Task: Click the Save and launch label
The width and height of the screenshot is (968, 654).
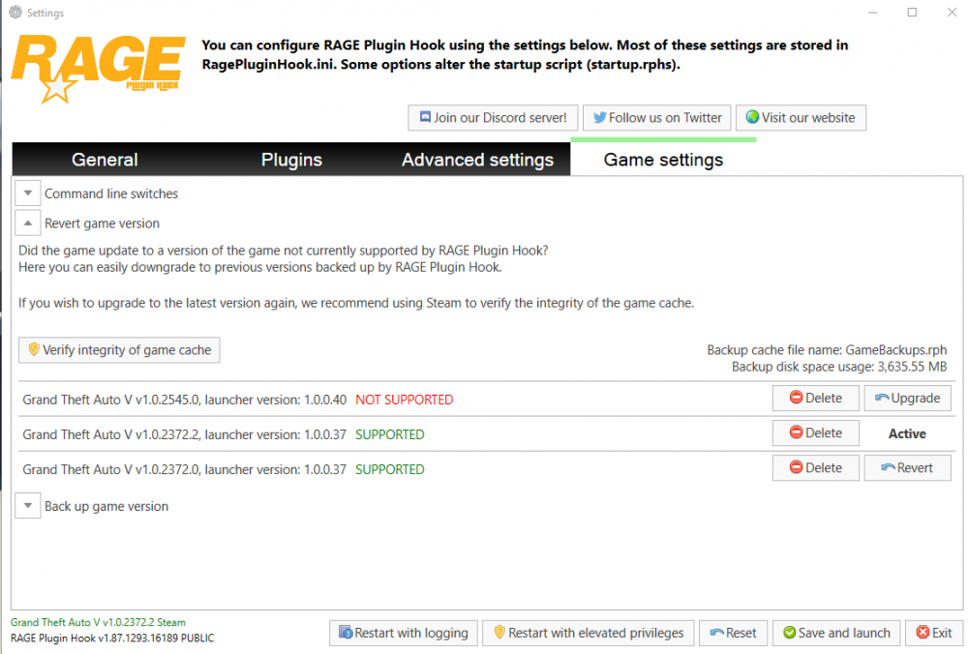Action: coord(844,633)
